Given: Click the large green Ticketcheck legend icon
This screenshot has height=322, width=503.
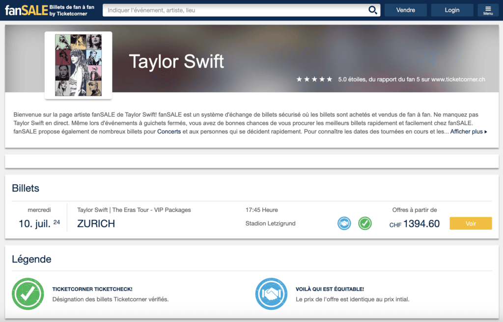Looking at the screenshot, I should 28,294.
